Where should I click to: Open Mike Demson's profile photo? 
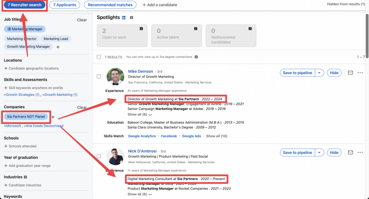point(115,77)
